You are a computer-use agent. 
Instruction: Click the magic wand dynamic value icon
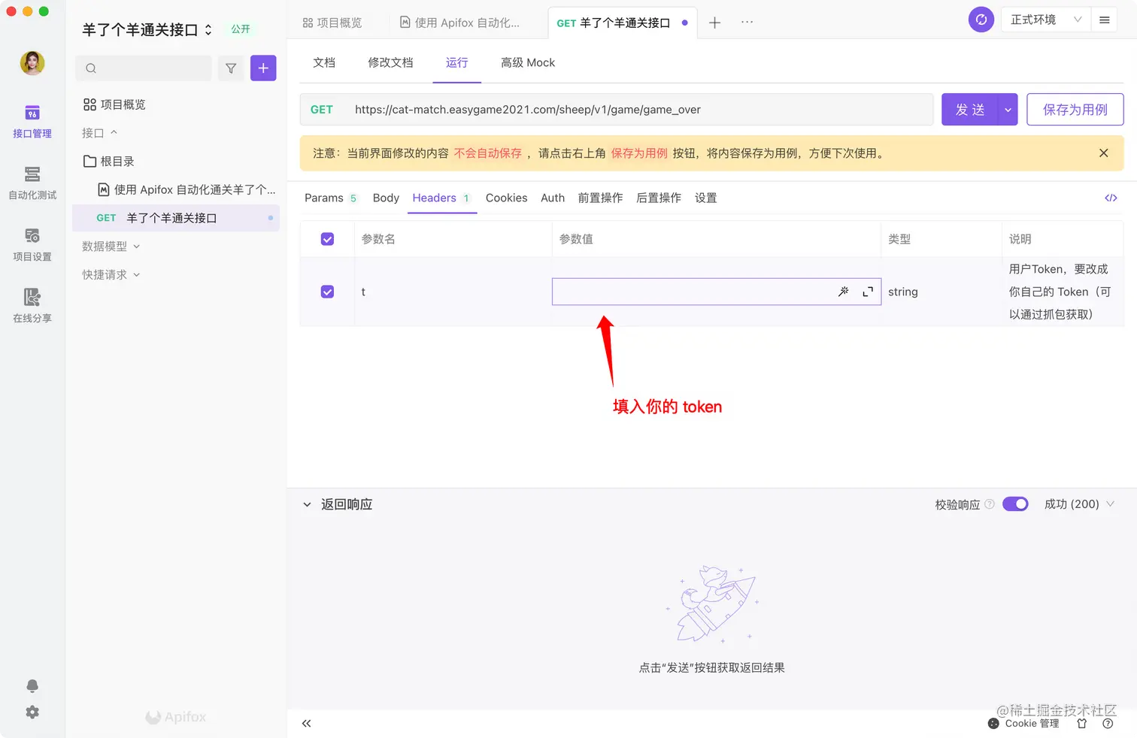click(844, 292)
